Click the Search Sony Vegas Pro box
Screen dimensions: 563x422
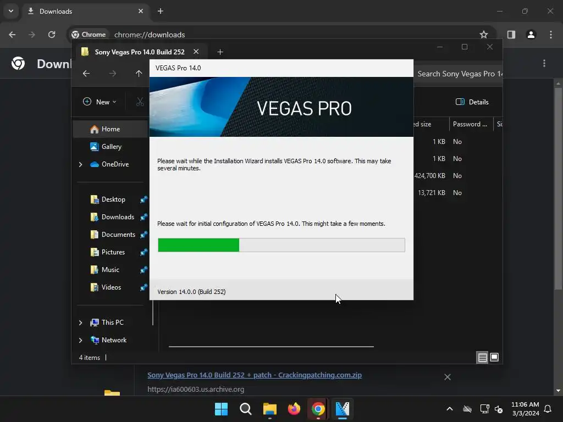click(458, 74)
